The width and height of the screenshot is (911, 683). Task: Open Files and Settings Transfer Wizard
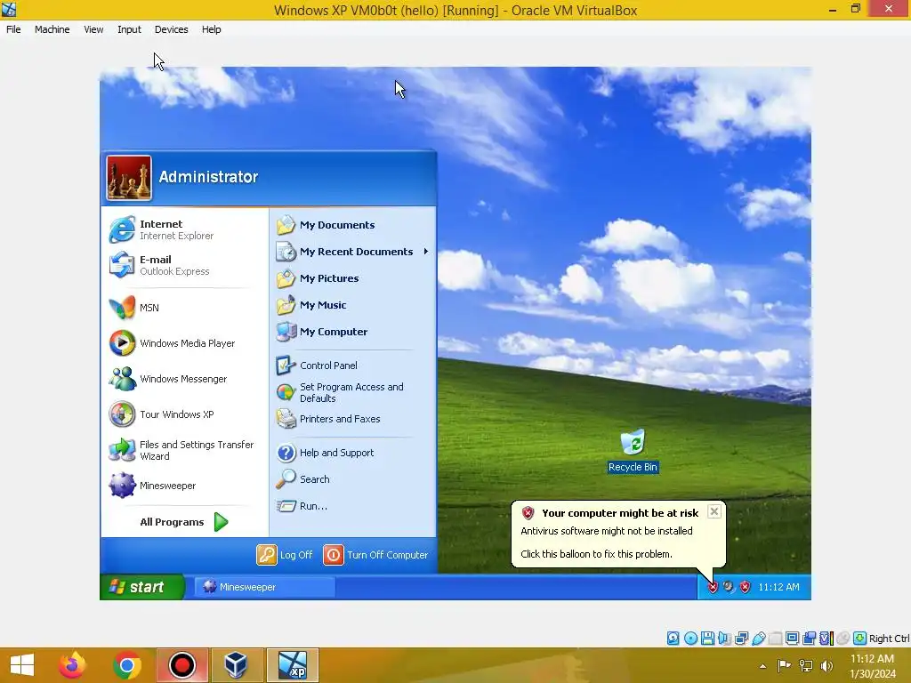pos(185,450)
